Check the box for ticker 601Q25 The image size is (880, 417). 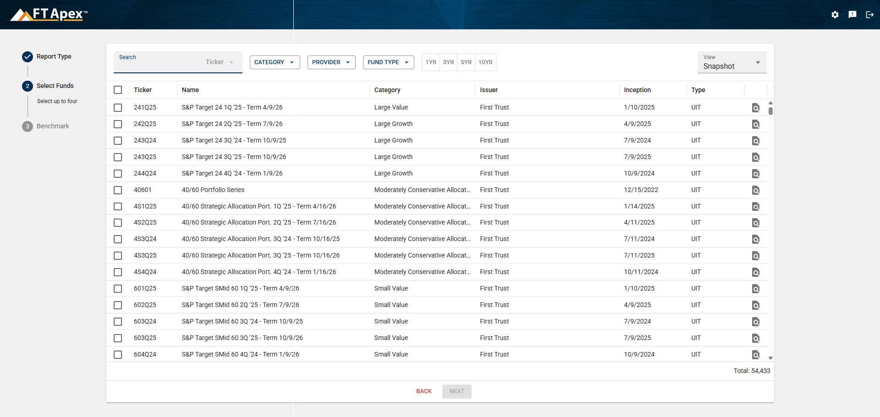(118, 288)
